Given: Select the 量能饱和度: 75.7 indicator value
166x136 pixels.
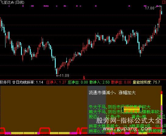Looking at the screenshot, I should tap(146, 82).
